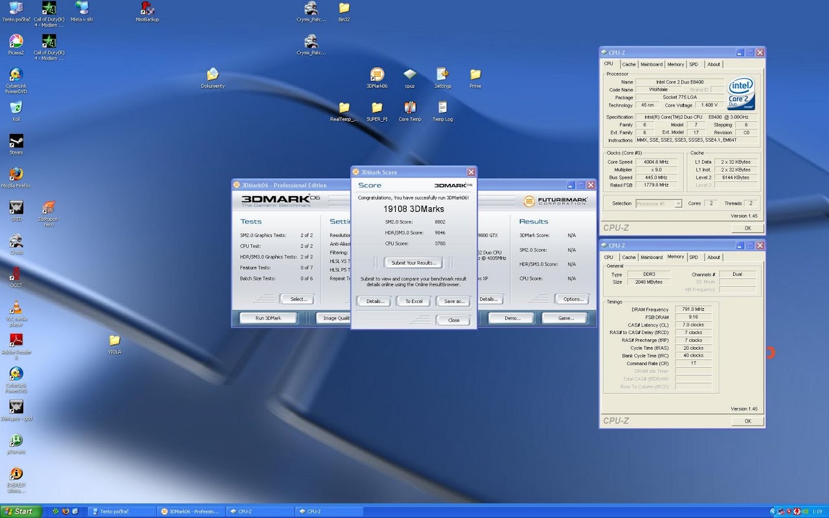Open the Picasa2 desktop shortcut

16,44
